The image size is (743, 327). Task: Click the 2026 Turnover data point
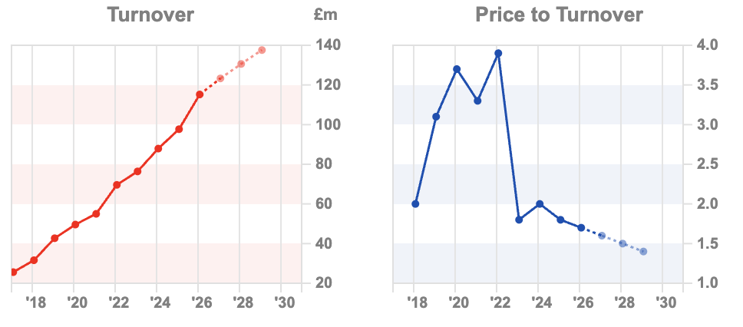tap(200, 94)
